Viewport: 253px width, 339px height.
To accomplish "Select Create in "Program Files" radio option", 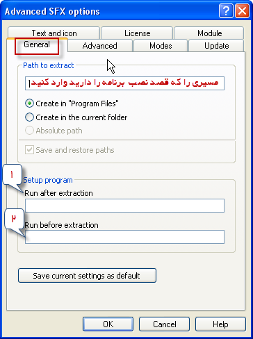I will click(x=29, y=104).
